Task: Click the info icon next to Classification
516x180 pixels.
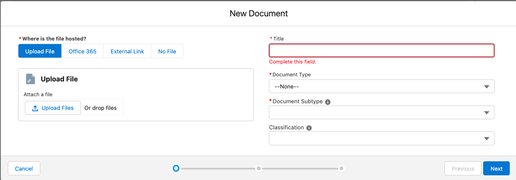Action: [309, 128]
